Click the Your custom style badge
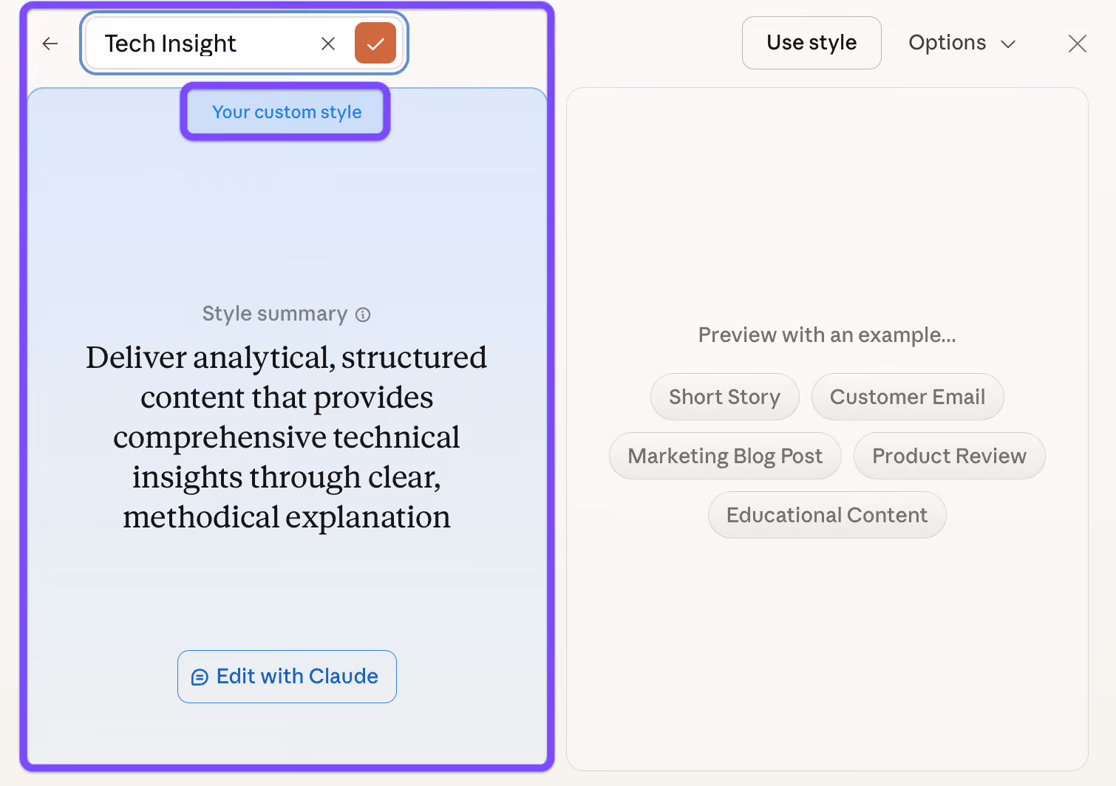Screen dimensions: 1116x786 (286, 112)
